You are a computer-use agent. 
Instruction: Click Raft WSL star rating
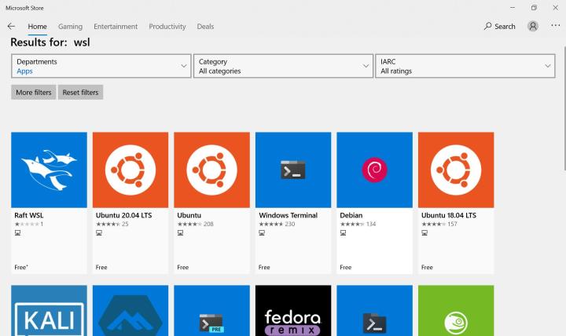click(x=27, y=225)
